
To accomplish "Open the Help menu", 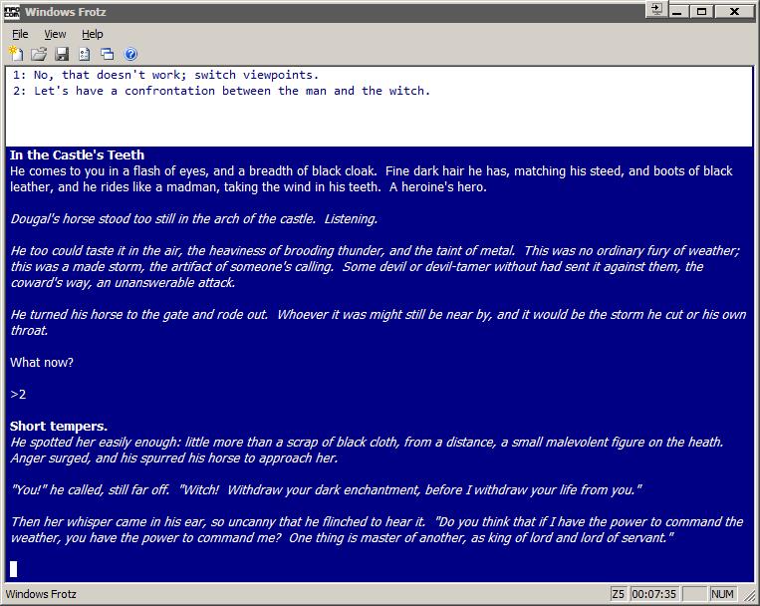I will pos(92,34).
